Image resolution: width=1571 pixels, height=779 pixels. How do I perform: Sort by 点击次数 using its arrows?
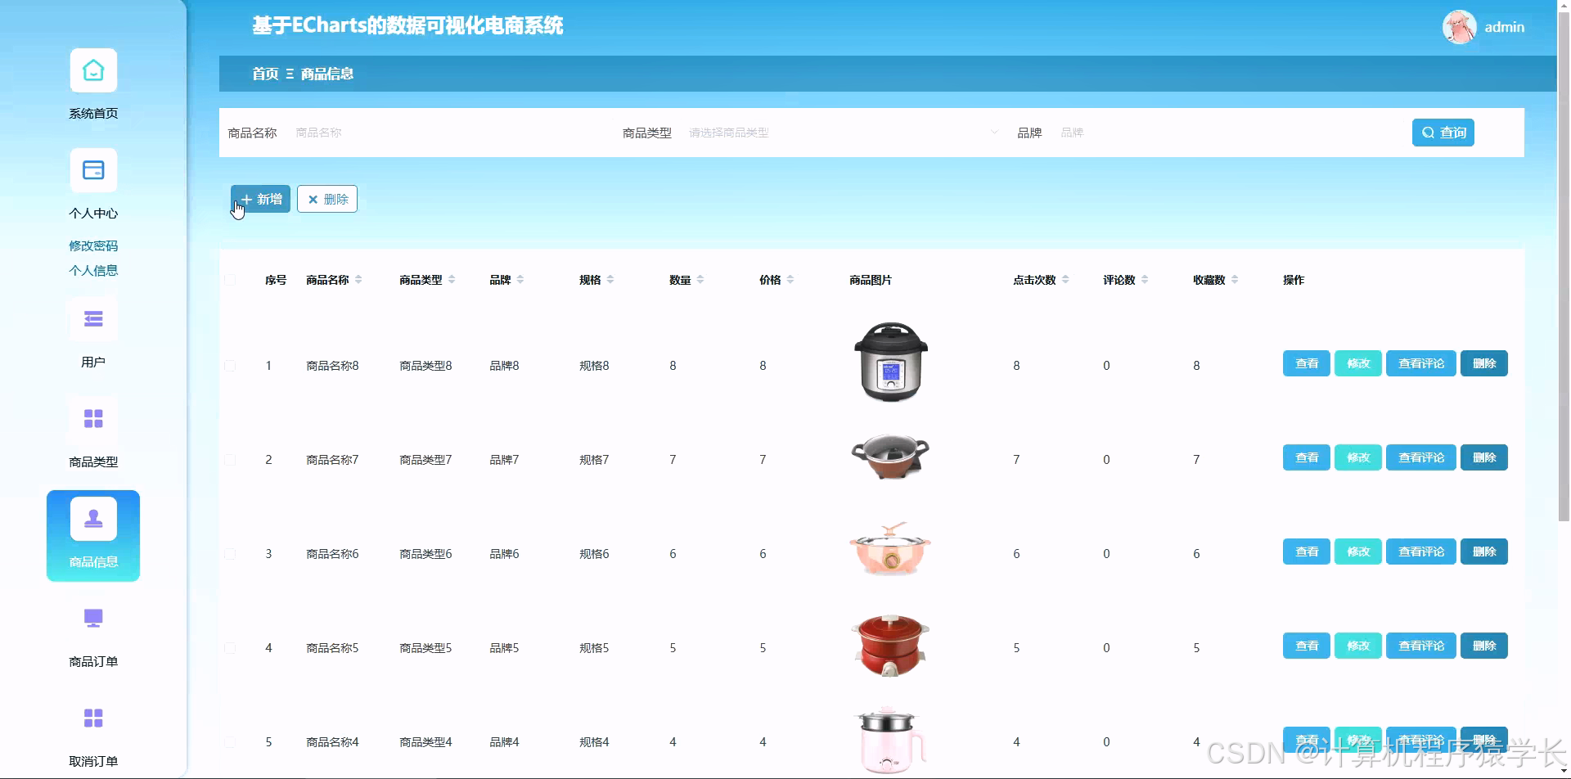point(1065,279)
